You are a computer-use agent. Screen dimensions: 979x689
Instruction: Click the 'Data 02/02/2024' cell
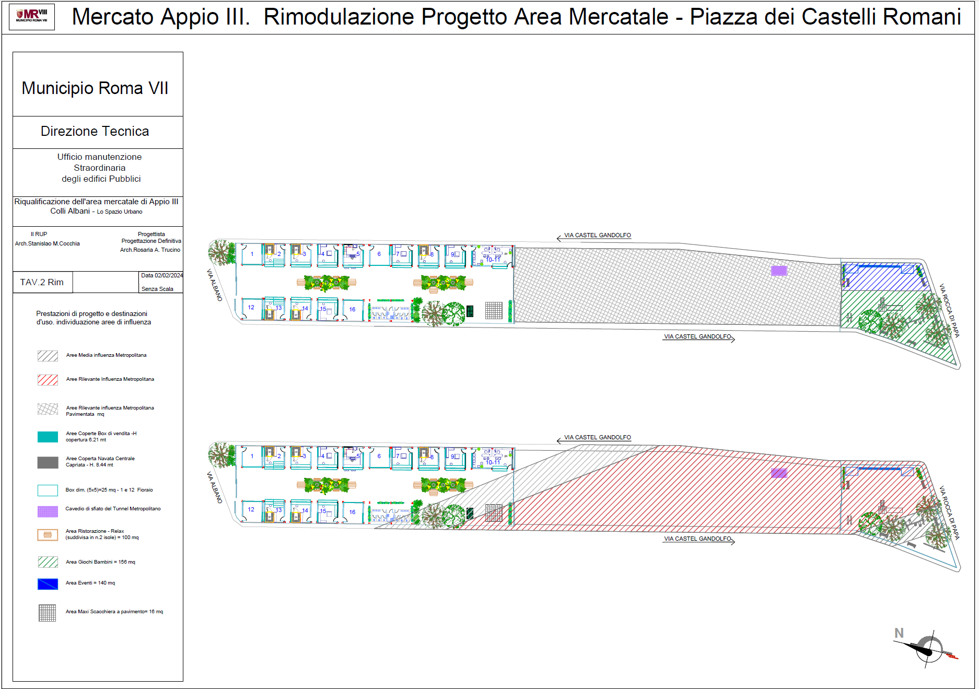click(161, 275)
